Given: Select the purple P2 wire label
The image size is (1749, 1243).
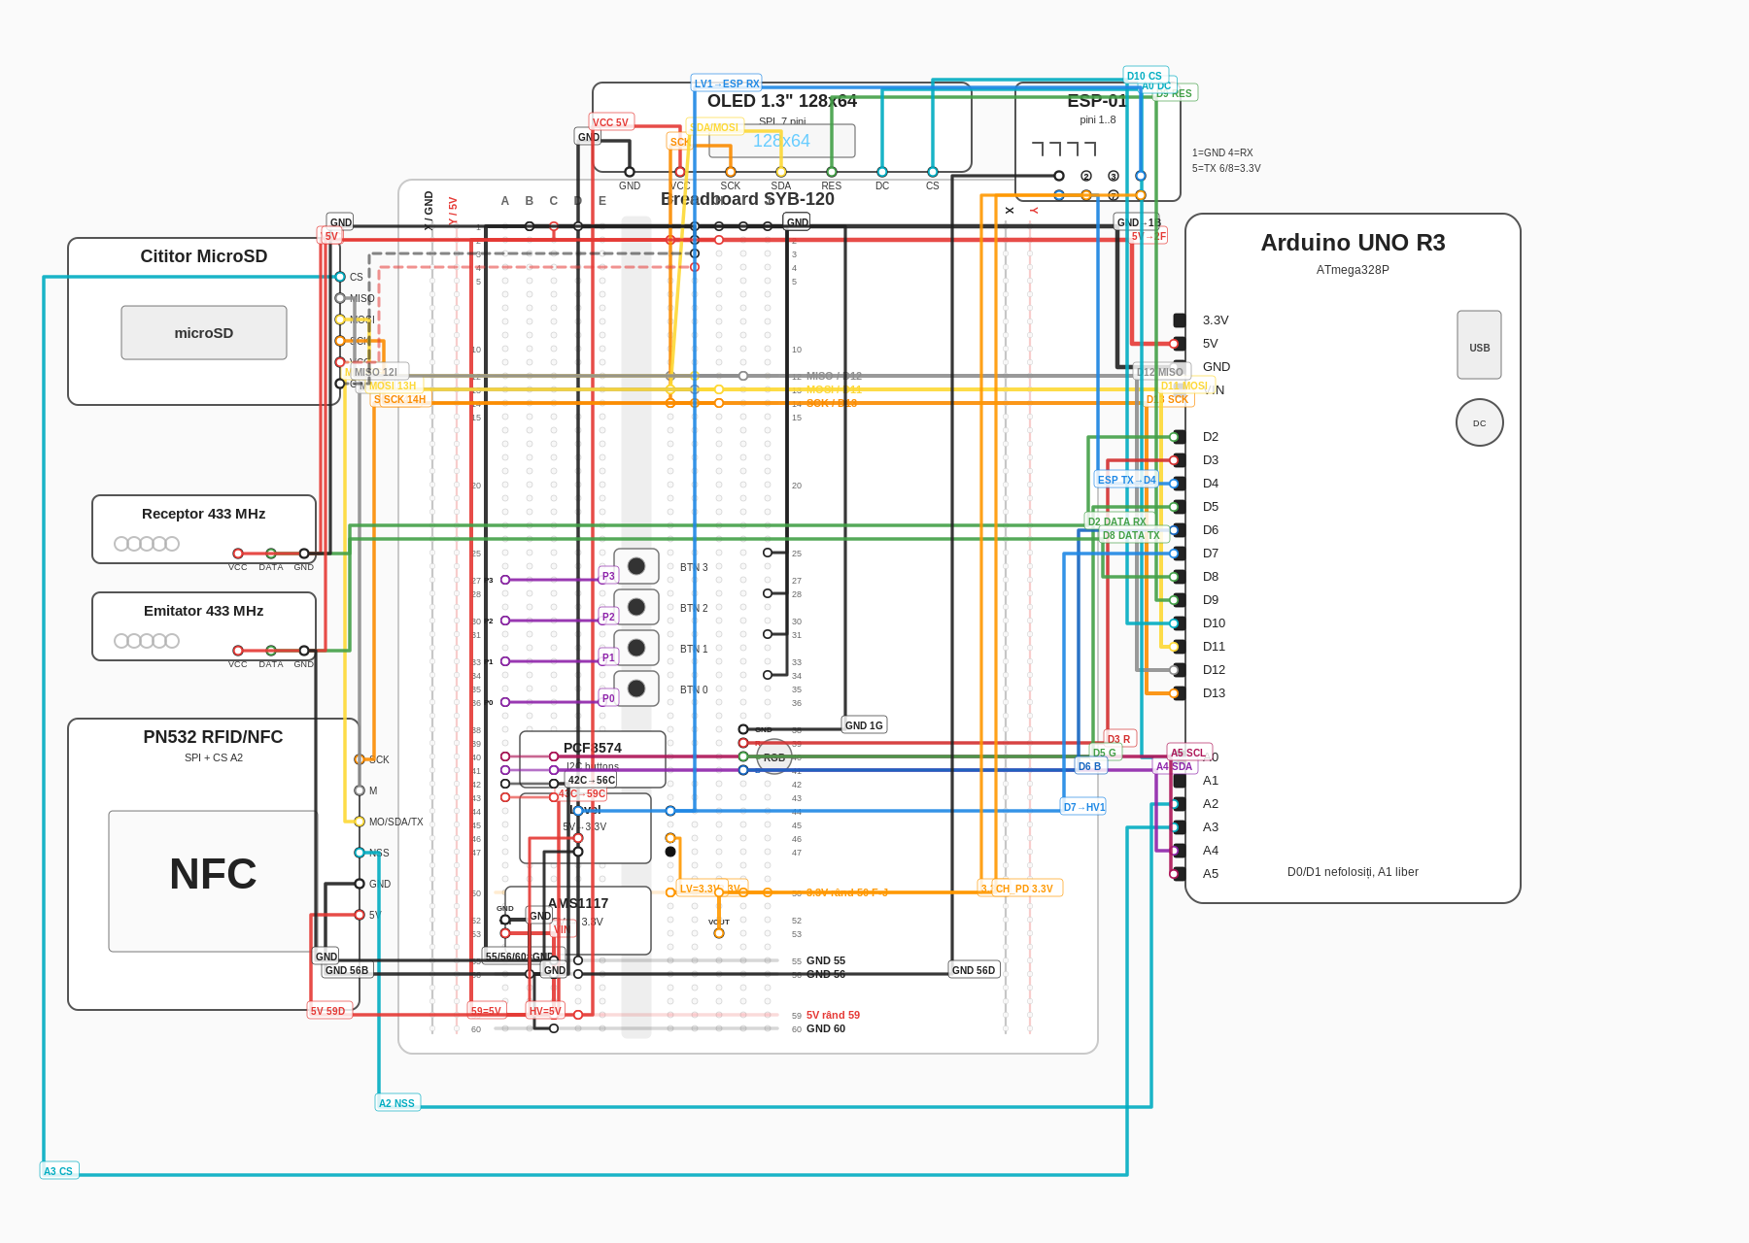Looking at the screenshot, I should (608, 617).
